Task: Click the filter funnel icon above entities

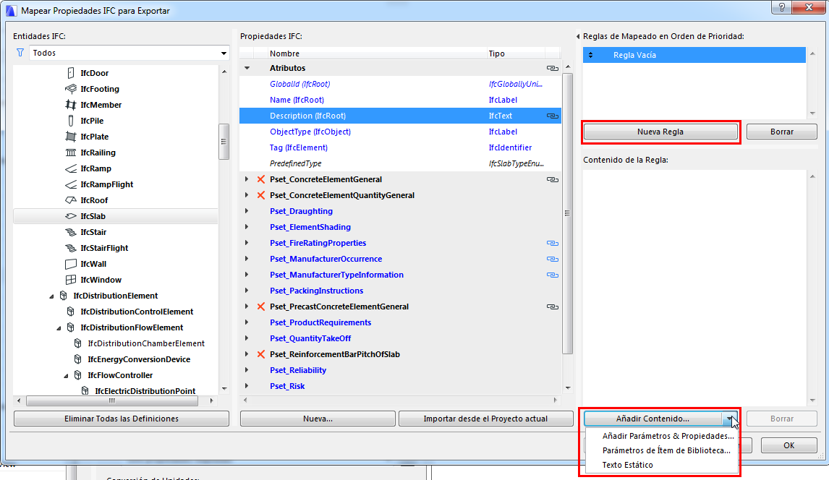Action: point(20,52)
